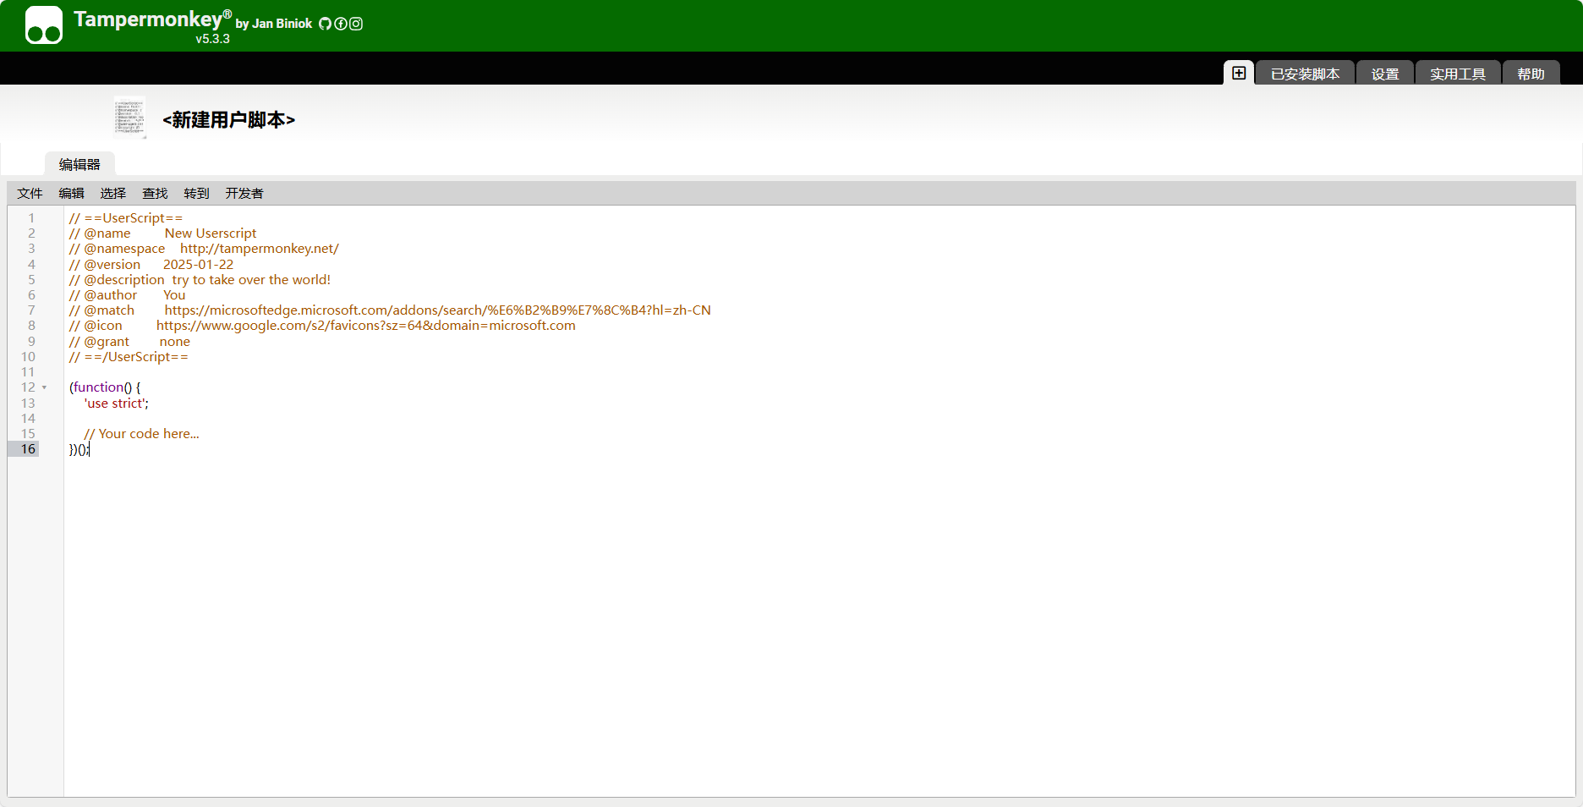Click the @grant value 'none'
The image size is (1583, 807).
pos(175,342)
